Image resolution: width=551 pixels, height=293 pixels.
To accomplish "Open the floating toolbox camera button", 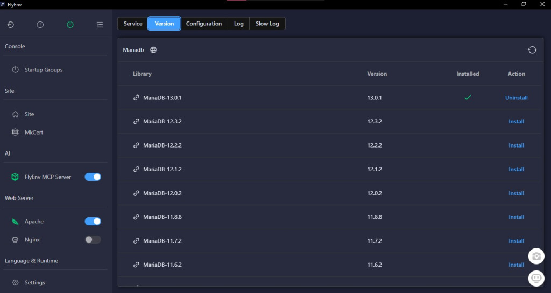I will pos(536,256).
